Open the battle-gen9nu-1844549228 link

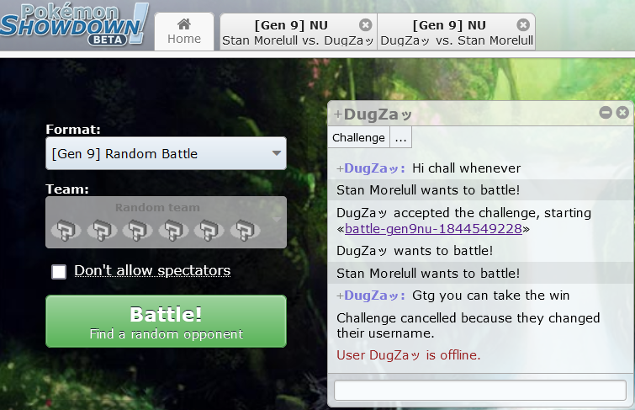(433, 229)
